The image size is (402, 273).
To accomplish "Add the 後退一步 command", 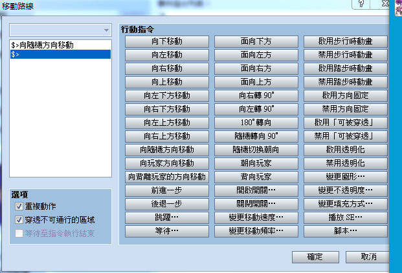I will point(167,204).
